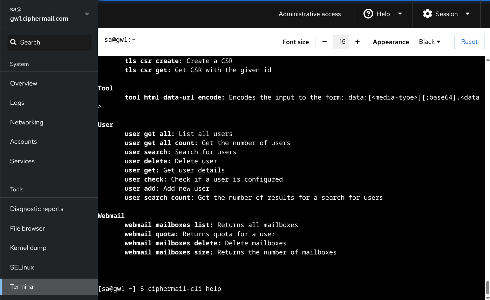Viewport: 490px width, 300px height.
Task: Open the Networking section
Action: pos(27,122)
